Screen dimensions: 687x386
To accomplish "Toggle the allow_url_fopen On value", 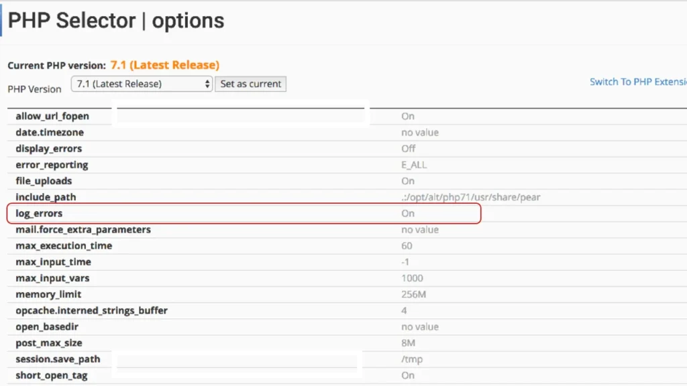I will tap(408, 116).
